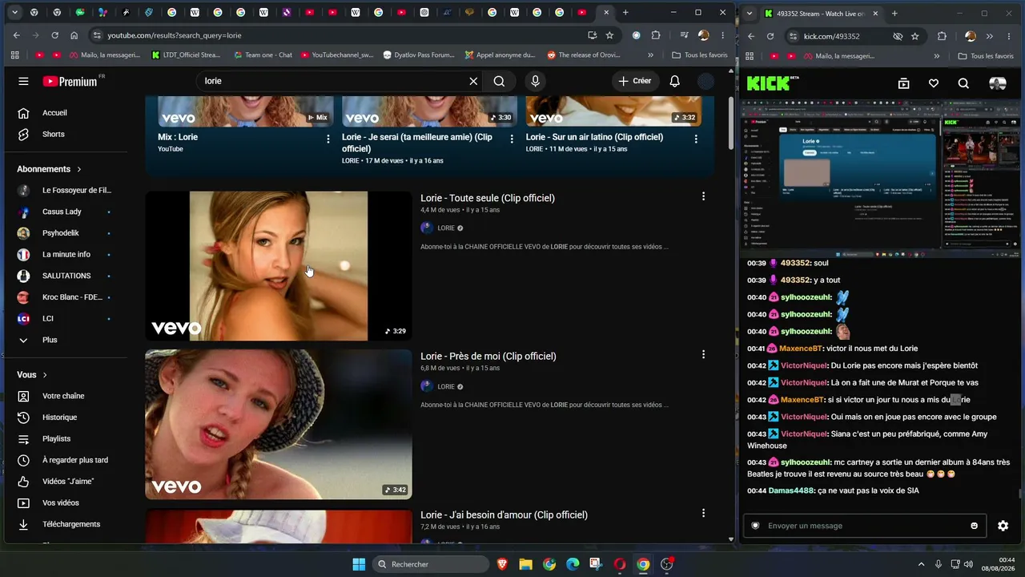Open the LORIE channel link under Près de moi
Viewport: 1025px width, 577px height.
coord(446,386)
